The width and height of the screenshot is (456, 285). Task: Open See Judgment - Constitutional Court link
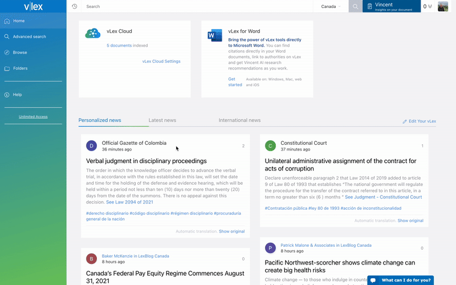383,197
